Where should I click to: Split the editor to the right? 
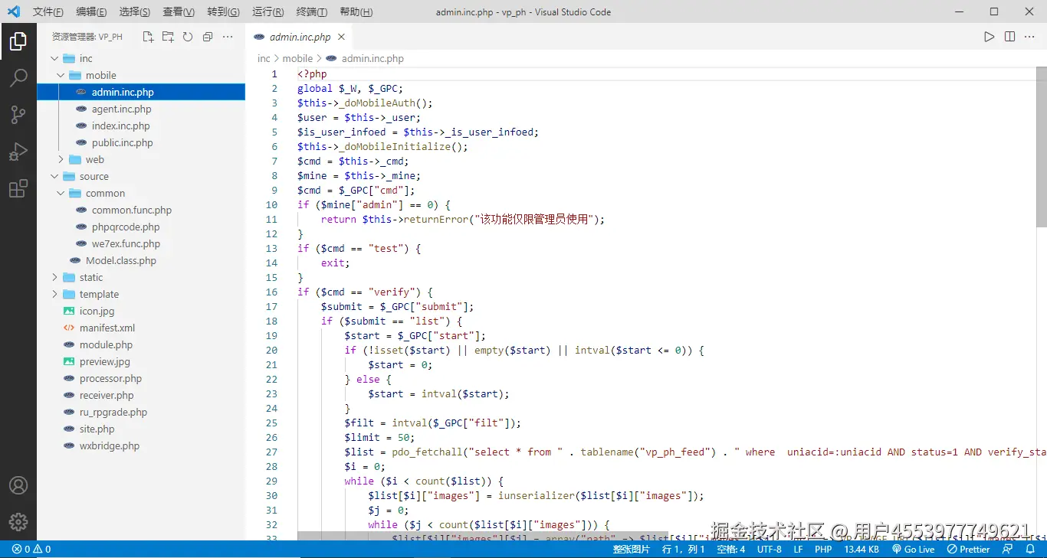(1009, 37)
